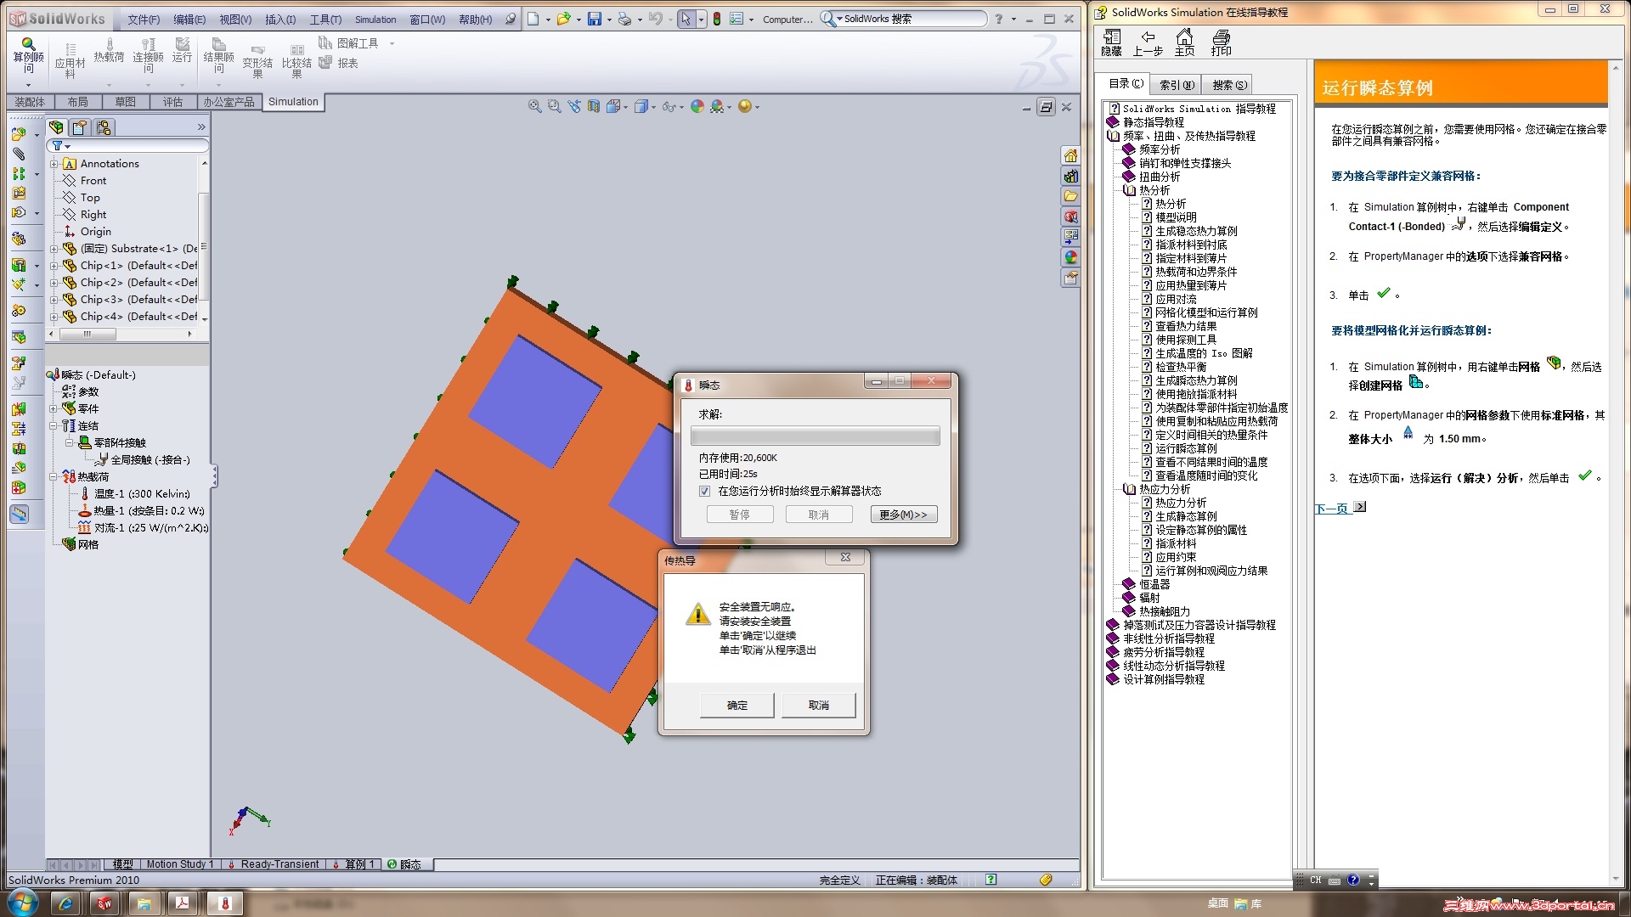Open the 图解工具 plot tools dropdown

tap(392, 43)
